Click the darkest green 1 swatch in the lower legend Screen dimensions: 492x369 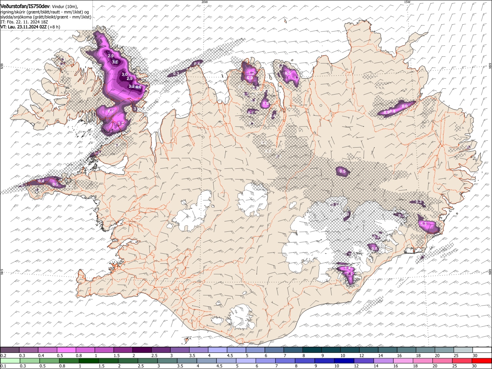[x=88, y=361]
